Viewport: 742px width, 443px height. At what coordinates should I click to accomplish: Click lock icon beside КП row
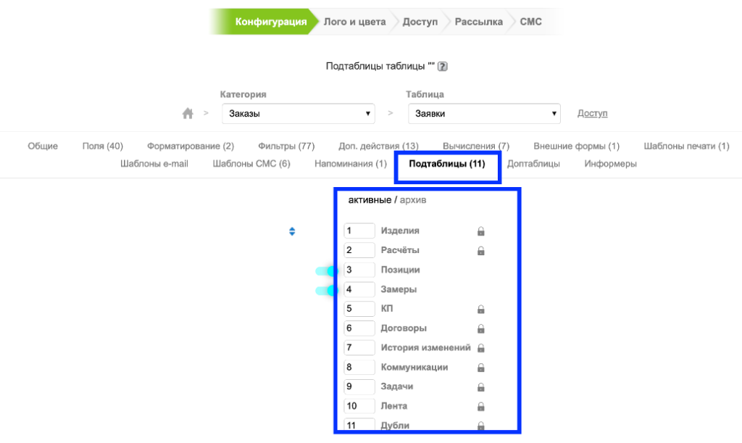click(480, 310)
